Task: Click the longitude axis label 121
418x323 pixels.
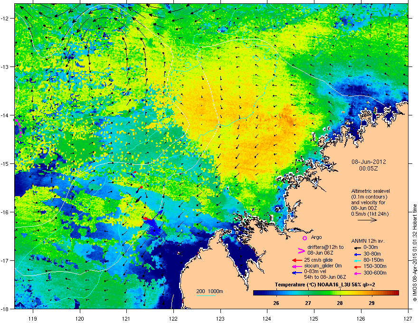Action: pyautogui.click(x=126, y=318)
